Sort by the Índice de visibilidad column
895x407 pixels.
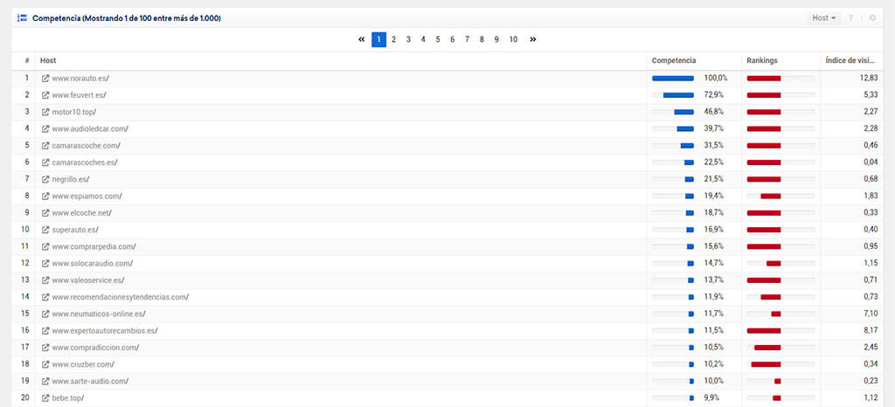point(850,60)
